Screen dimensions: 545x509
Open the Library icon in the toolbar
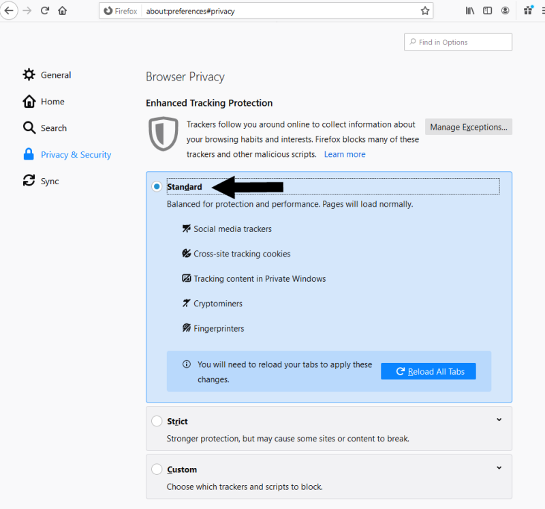click(470, 11)
